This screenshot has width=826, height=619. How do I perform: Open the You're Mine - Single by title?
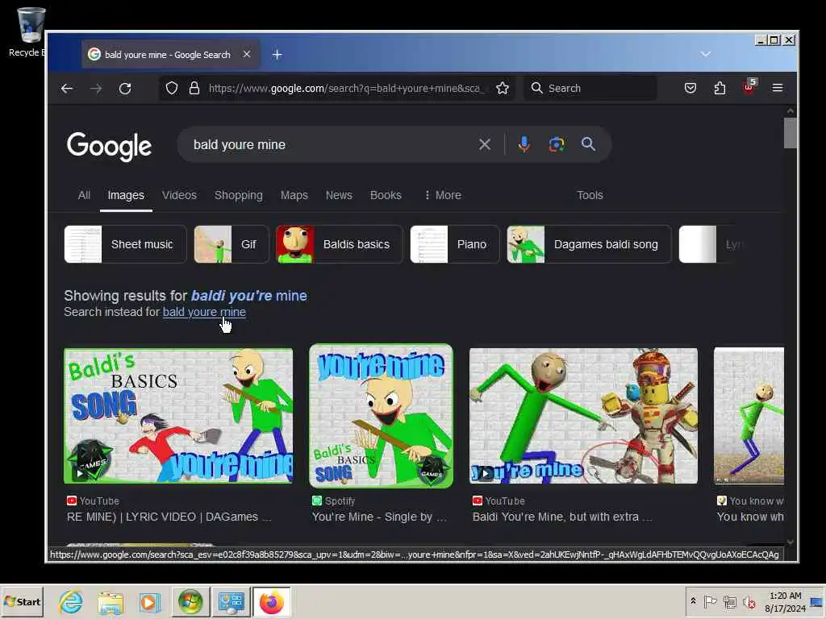[379, 517]
